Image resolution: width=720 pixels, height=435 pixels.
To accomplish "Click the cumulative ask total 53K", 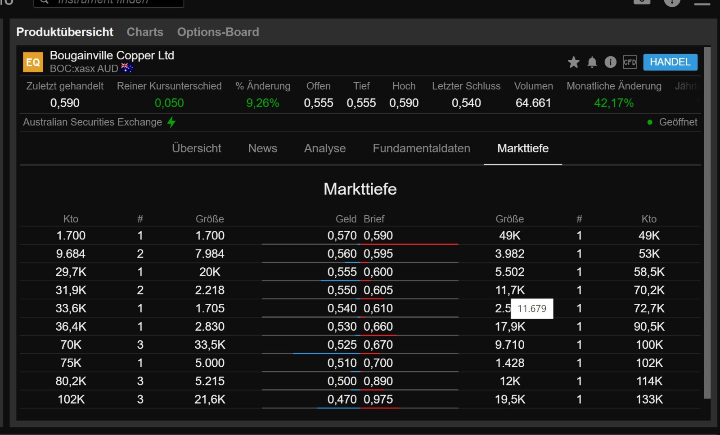I will [649, 254].
